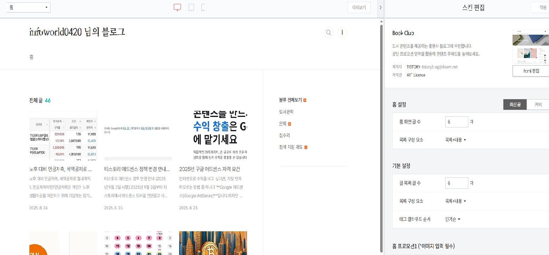Select the 최신글 home setting tab
The image size is (549, 255).
[515, 104]
